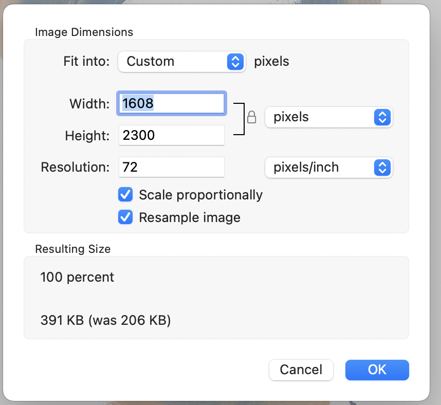Open the pixels unit dropdown

(x=328, y=117)
